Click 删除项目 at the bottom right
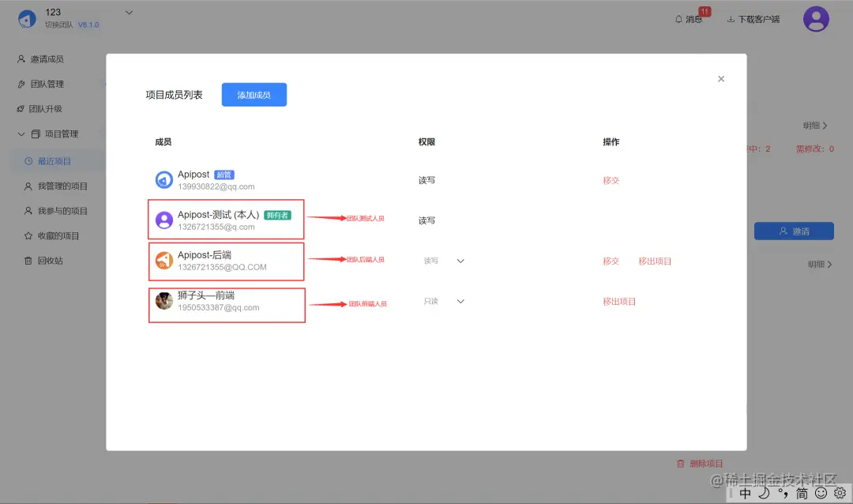The height and width of the screenshot is (504, 853). [700, 464]
